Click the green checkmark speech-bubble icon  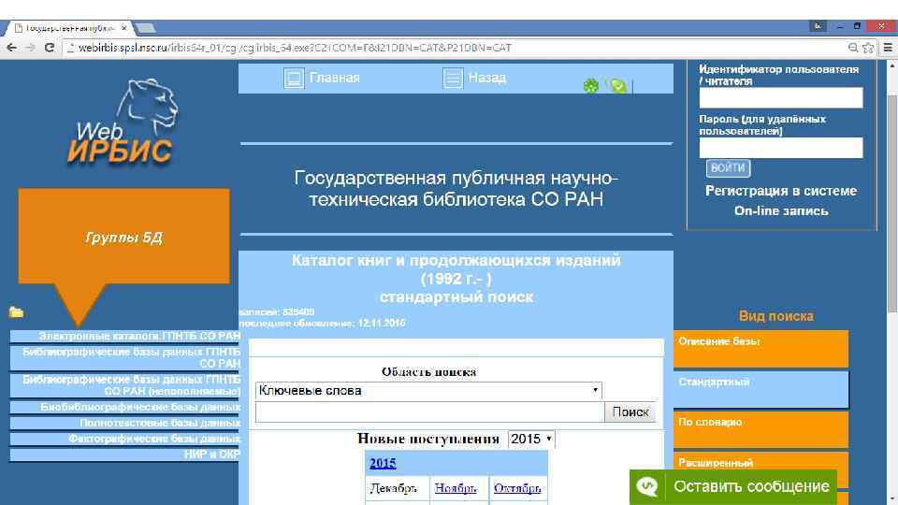(x=618, y=86)
